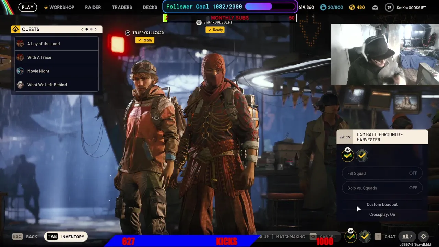Click the Workshop orange notification icon
The width and height of the screenshot is (439, 247).
click(46, 7)
